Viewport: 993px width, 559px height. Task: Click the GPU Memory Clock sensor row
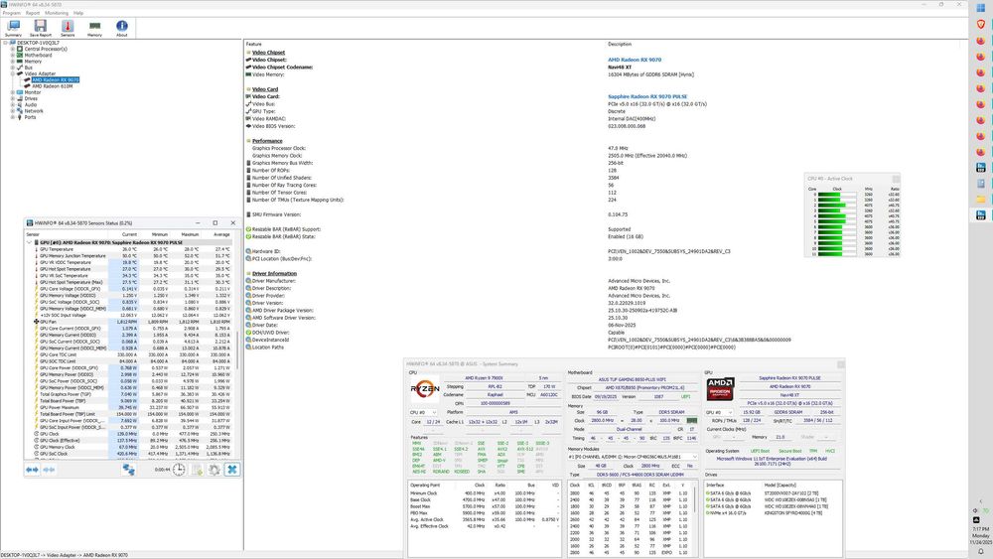point(132,447)
